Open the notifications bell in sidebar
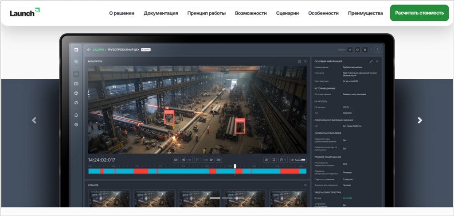 (x=76, y=115)
